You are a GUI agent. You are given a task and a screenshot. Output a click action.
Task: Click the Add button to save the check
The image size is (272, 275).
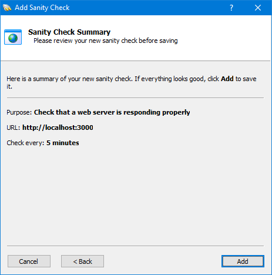tap(243, 261)
